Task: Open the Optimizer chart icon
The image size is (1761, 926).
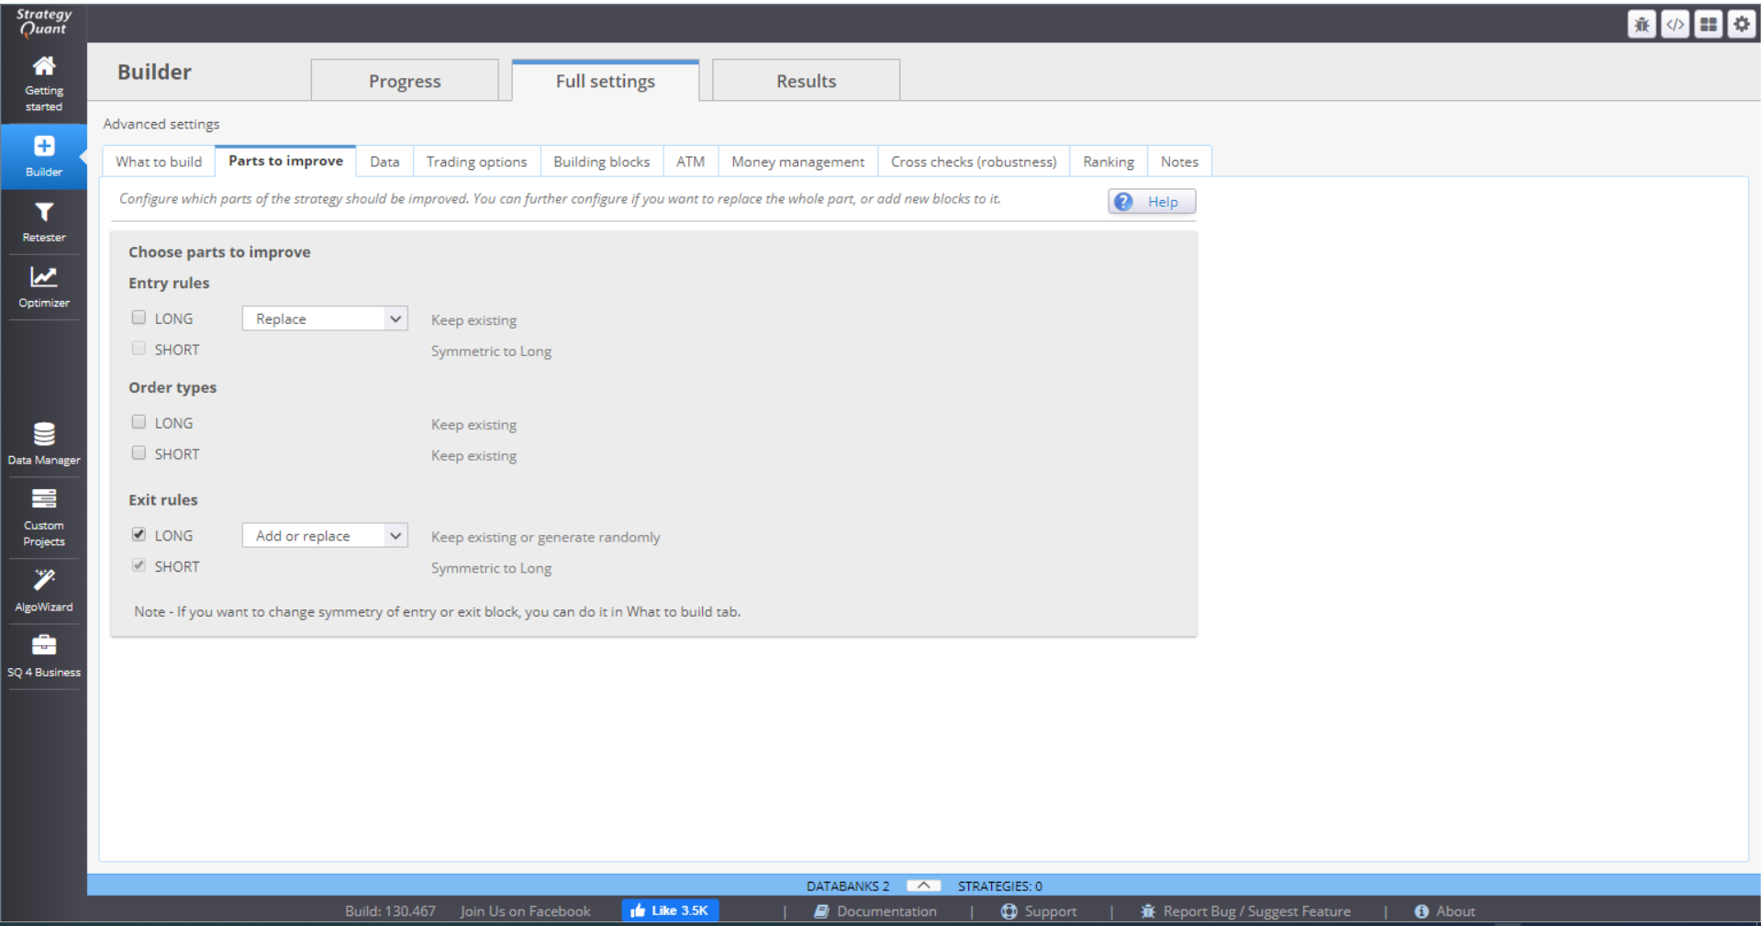Action: coord(44,276)
